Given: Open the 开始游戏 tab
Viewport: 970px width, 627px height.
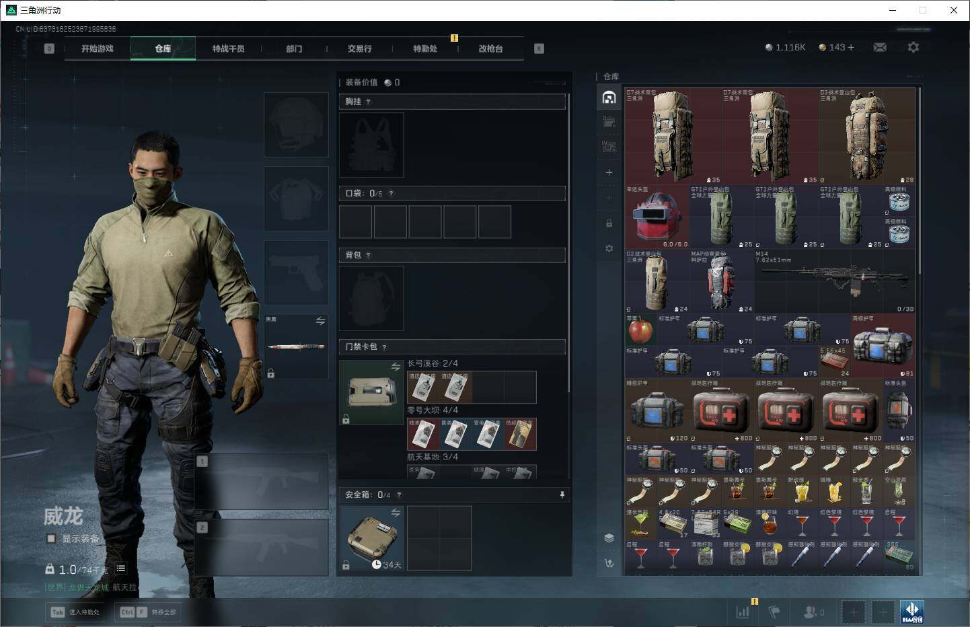Looking at the screenshot, I should pyautogui.click(x=98, y=48).
